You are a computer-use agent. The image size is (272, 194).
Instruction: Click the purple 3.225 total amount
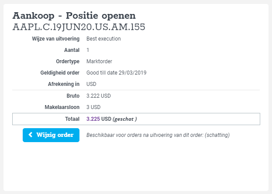point(93,119)
